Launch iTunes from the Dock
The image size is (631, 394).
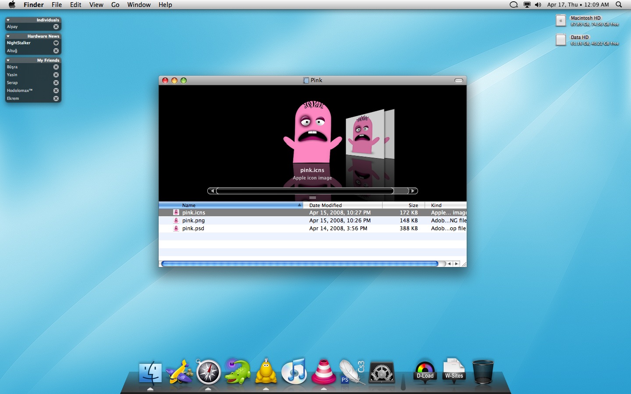(x=294, y=371)
